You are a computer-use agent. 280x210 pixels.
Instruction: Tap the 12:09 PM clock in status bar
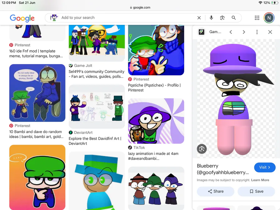tap(9, 3)
